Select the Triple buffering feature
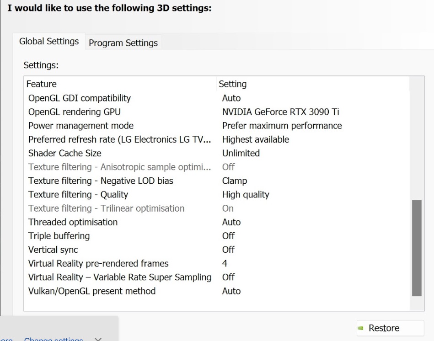The height and width of the screenshot is (341, 434). (x=59, y=236)
